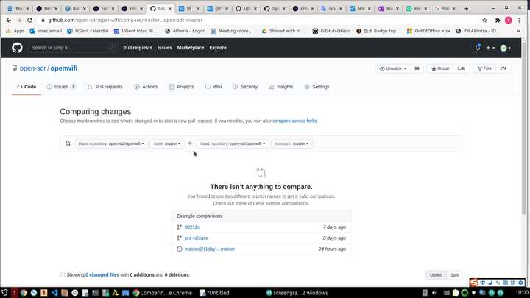Expand the base repository dropdown
Screen dimensions: 530x298
coord(112,143)
